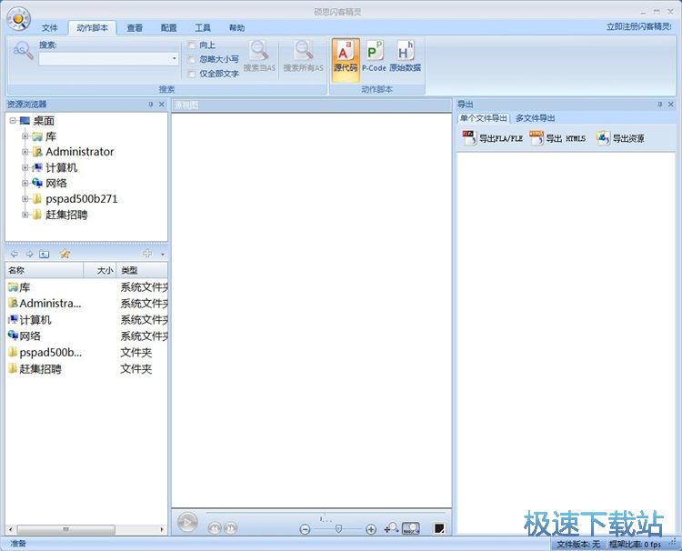Play the movie preview
Viewport: 682px width, 551px height.
pos(187,522)
